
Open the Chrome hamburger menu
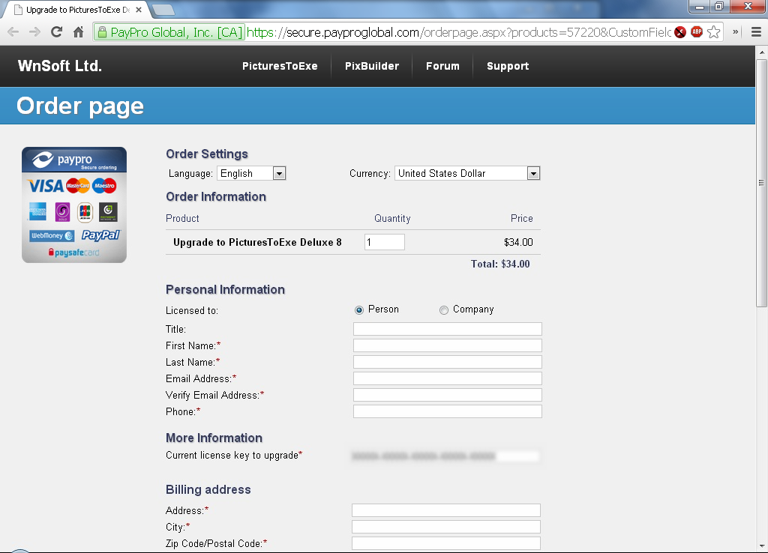coord(756,32)
